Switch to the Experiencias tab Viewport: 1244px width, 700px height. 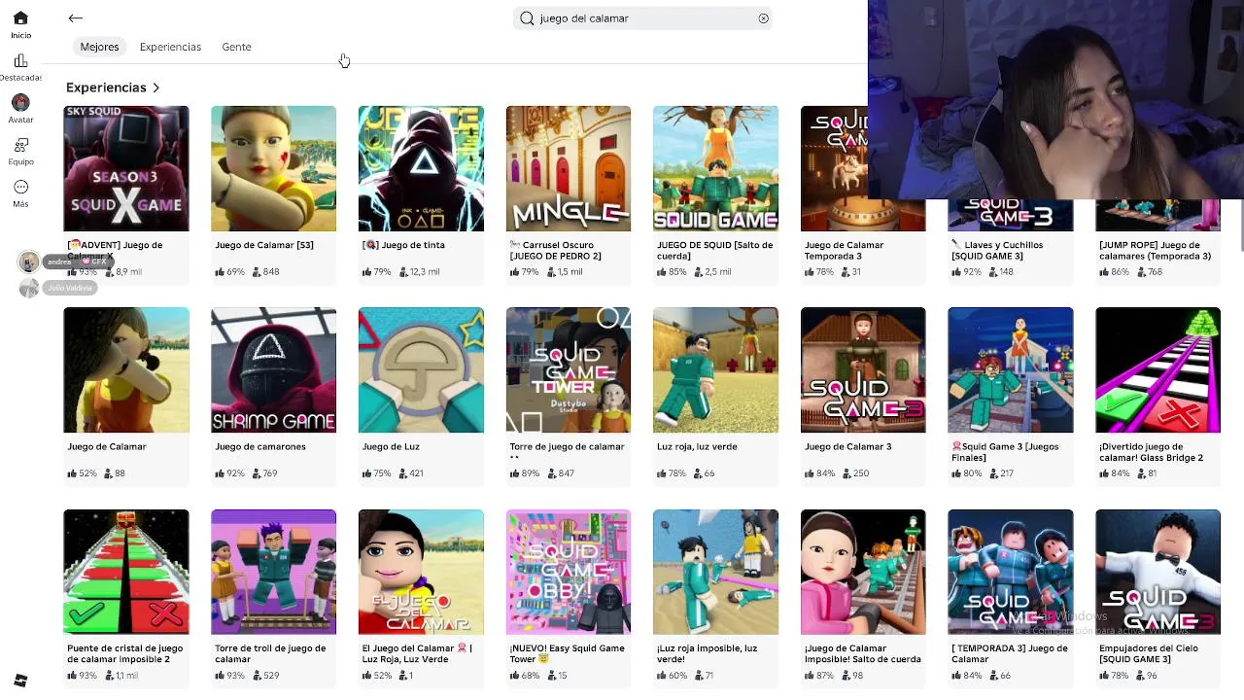(170, 47)
